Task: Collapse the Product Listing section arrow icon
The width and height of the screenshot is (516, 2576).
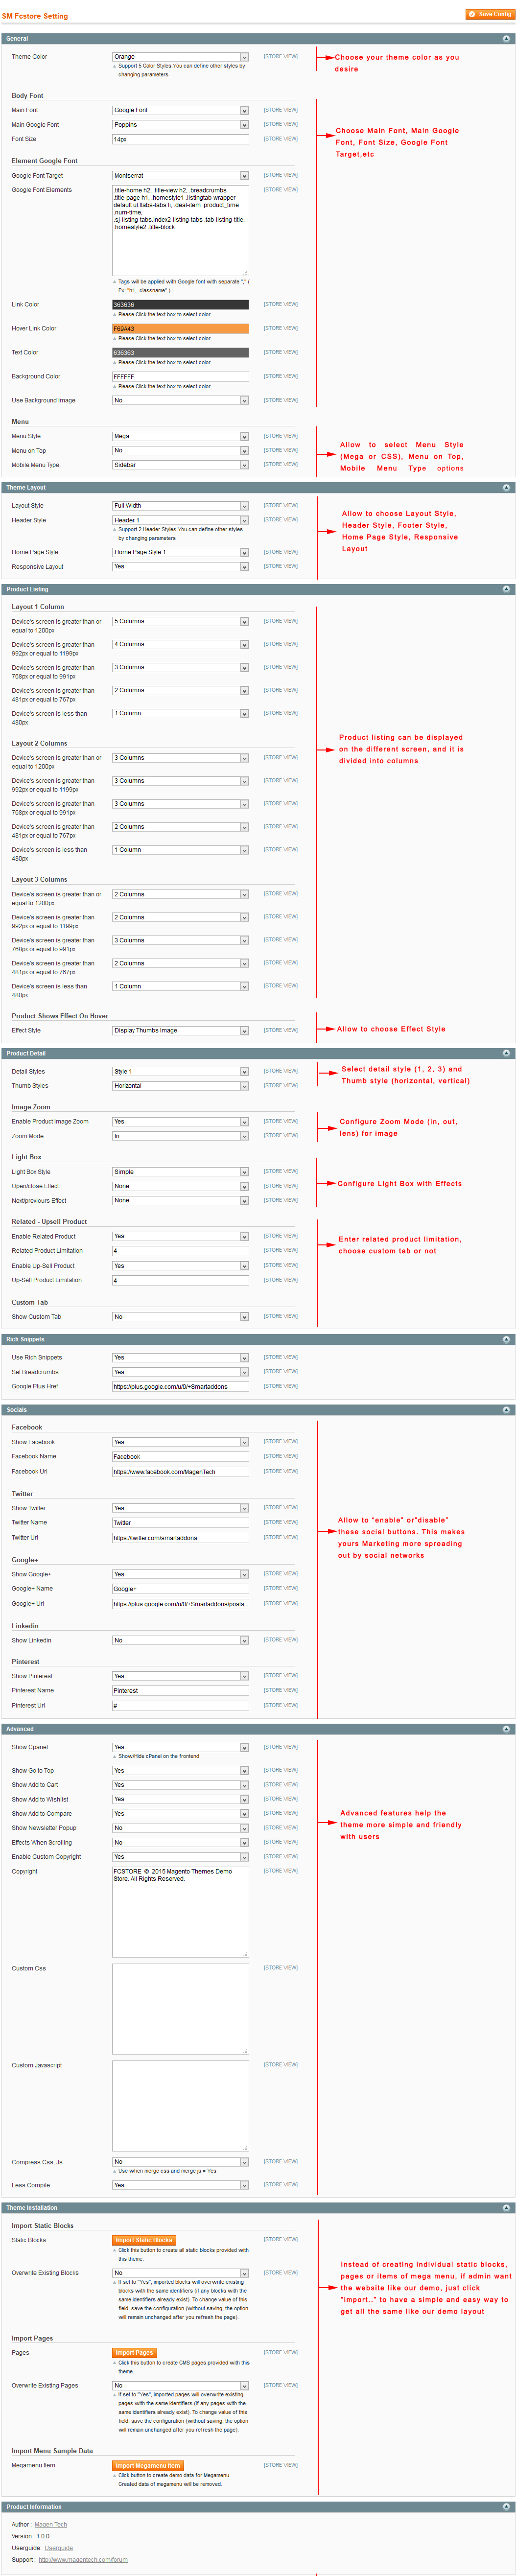Action: (x=506, y=589)
